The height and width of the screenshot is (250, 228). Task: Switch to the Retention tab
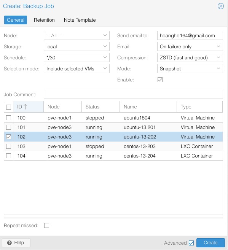pos(44,20)
